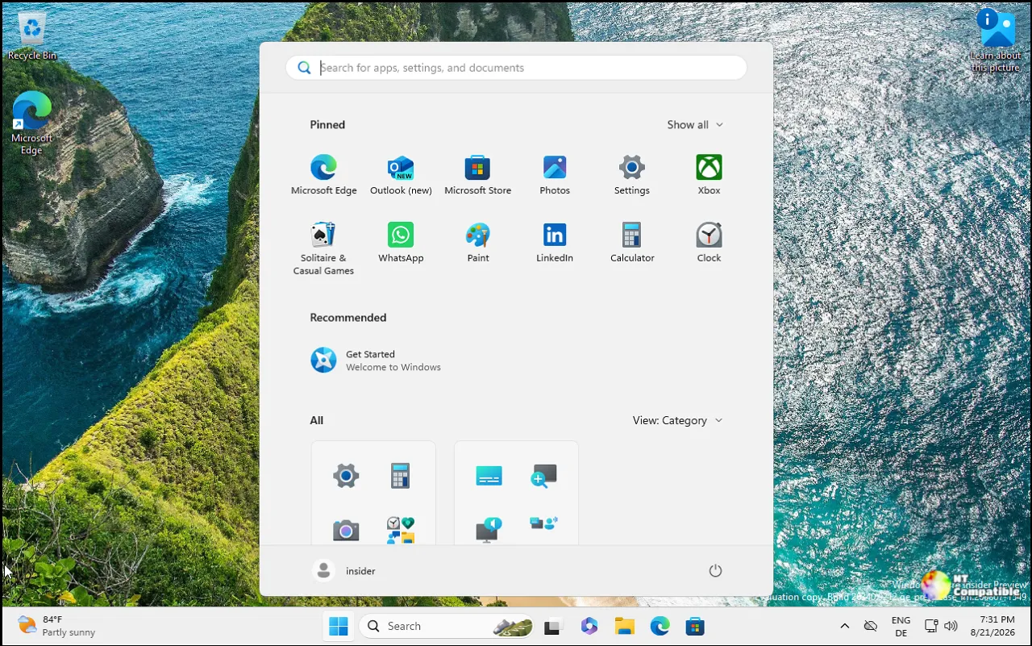
Task: Click Welcome to Windows subtitle text
Action: point(393,367)
